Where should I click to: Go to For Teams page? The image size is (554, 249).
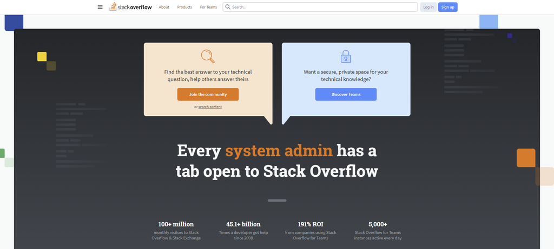207,7
